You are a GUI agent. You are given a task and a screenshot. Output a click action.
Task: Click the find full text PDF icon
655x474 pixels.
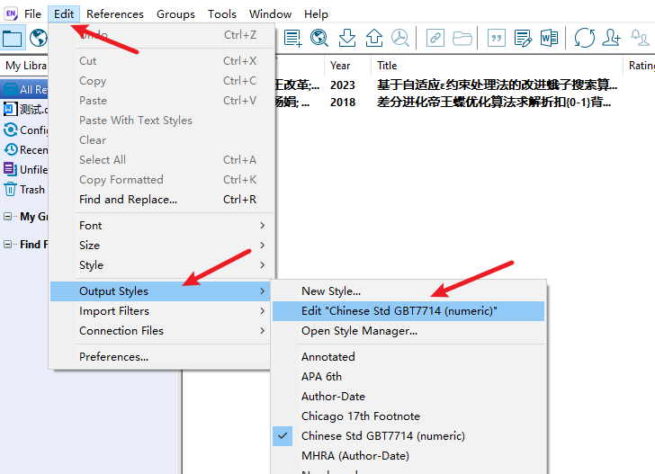click(400, 38)
